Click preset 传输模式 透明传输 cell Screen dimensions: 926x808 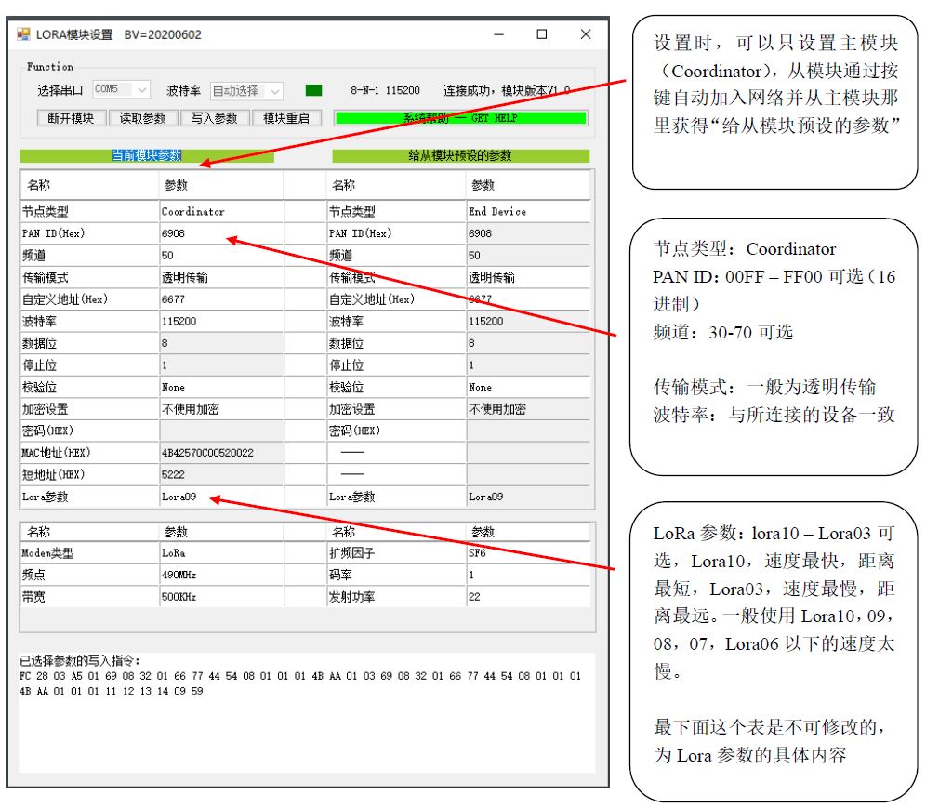tap(528, 277)
